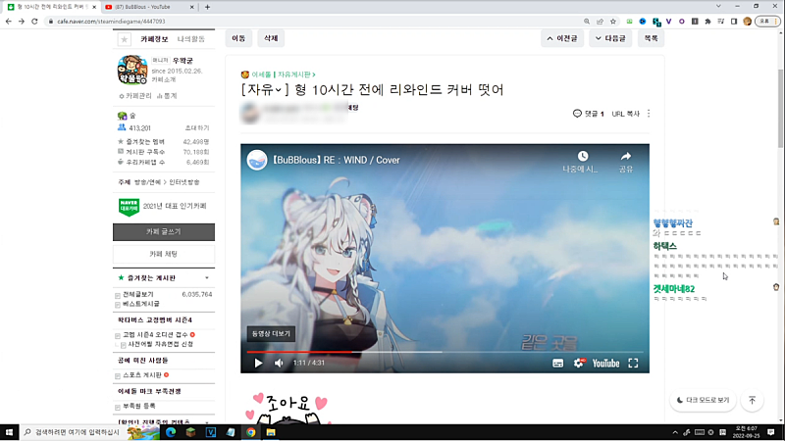
Task: Open Windows Start menu
Action: [9, 432]
